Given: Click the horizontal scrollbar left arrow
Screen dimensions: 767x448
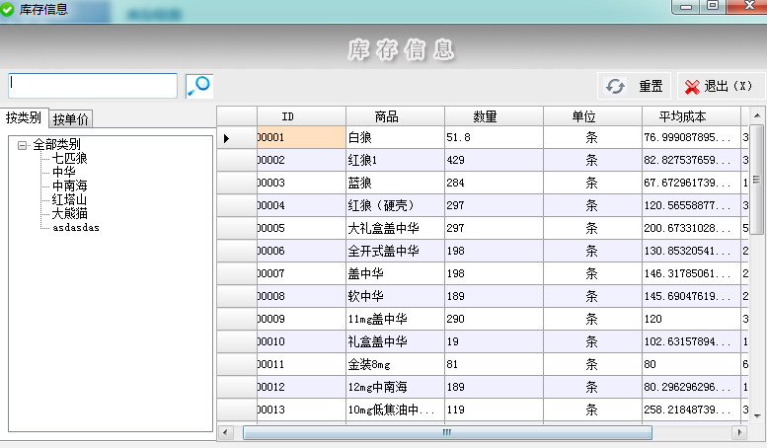Looking at the screenshot, I should (226, 433).
